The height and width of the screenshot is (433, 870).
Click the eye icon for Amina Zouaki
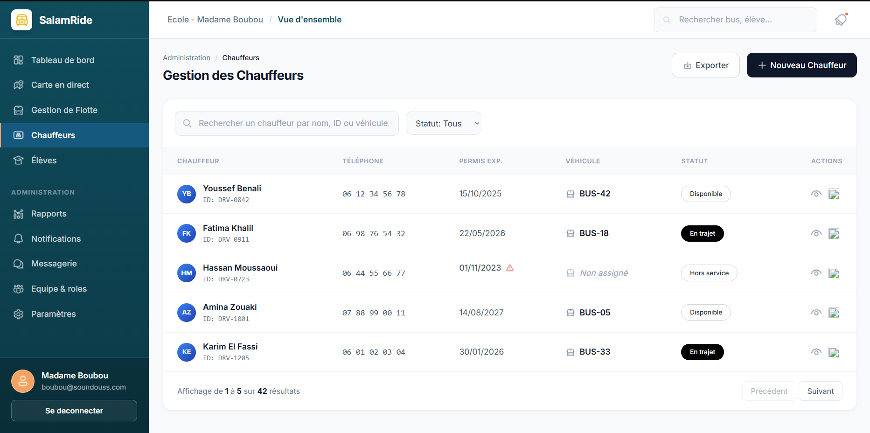816,313
